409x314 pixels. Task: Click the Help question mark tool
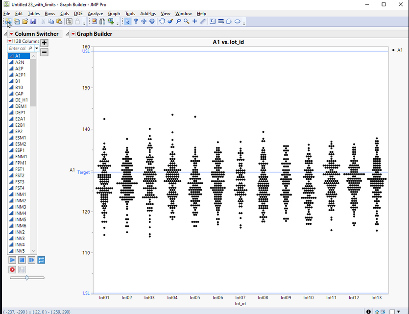pyautogui.click(x=136, y=22)
